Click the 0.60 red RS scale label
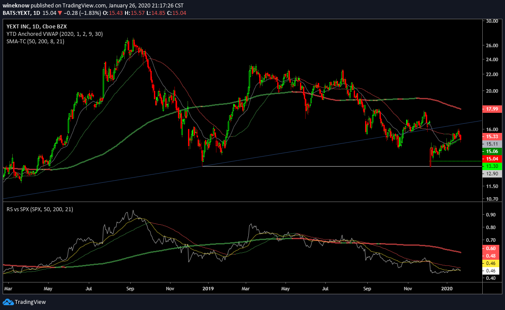Viewport: 505px width, 310px height. [x=491, y=248]
